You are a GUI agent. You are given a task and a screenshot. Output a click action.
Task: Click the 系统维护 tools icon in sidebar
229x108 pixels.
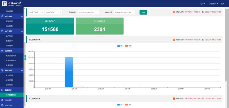coord(2,100)
